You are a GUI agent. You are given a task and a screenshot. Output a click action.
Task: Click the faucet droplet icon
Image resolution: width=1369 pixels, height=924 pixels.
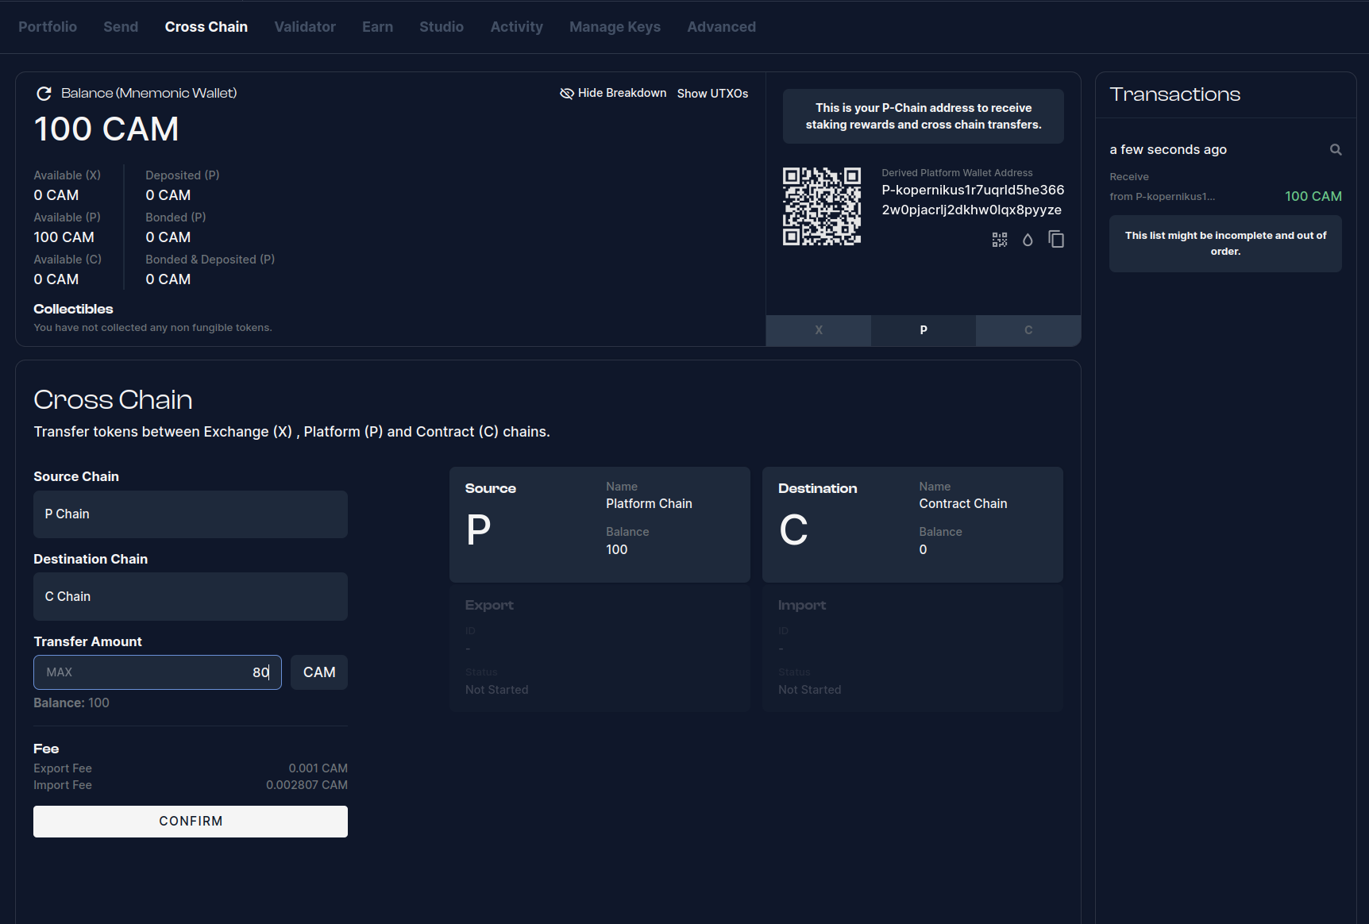click(x=1028, y=240)
